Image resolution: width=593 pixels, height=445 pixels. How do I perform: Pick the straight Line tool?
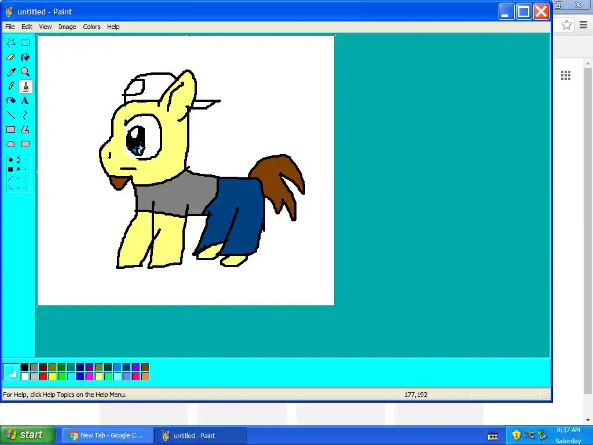11,115
